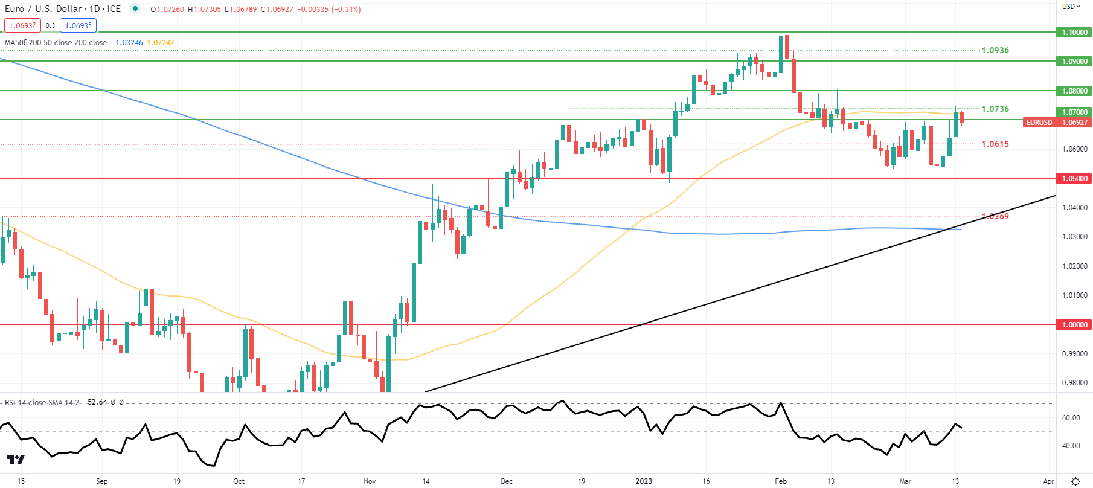Click the RSI 14 close indicator legend
Image resolution: width=1093 pixels, height=488 pixels.
[42, 402]
